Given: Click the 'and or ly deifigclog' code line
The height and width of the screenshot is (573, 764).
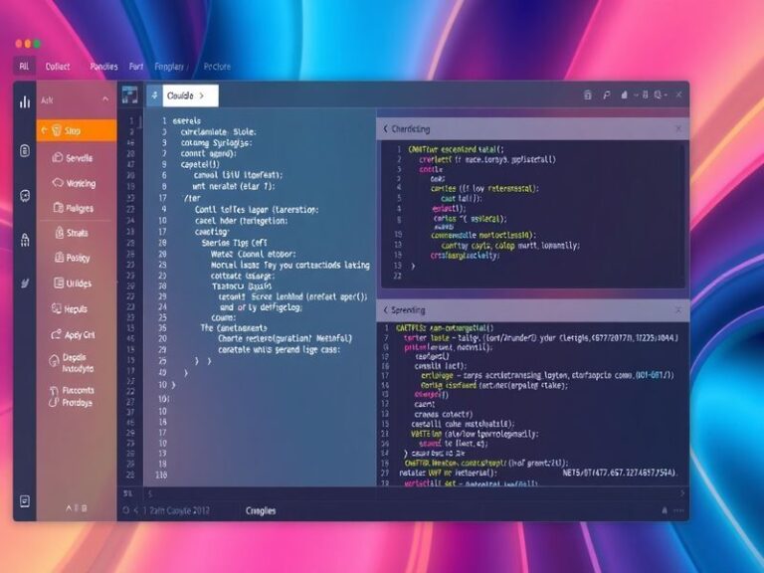Looking at the screenshot, I should (x=261, y=307).
